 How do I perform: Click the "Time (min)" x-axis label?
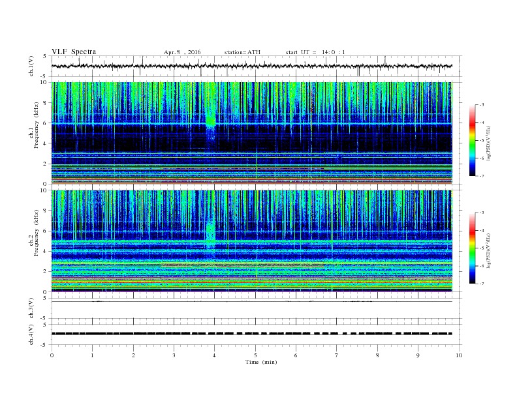[261, 362]
